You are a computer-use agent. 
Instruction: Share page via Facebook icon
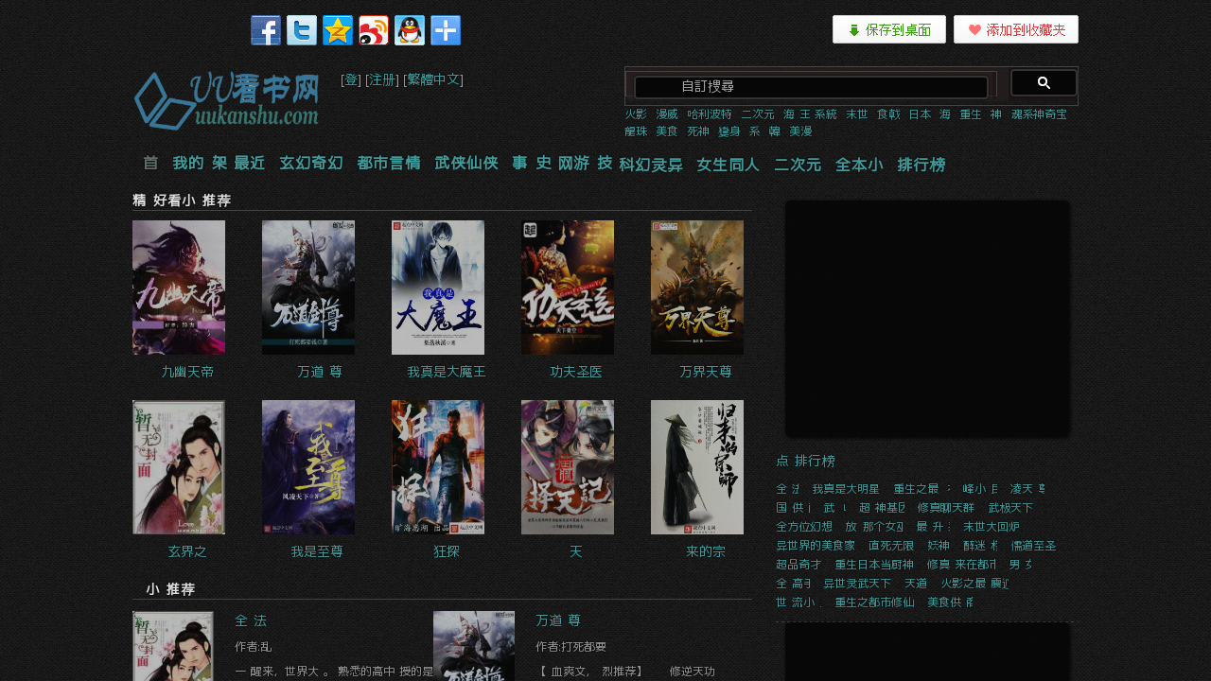[x=266, y=30]
